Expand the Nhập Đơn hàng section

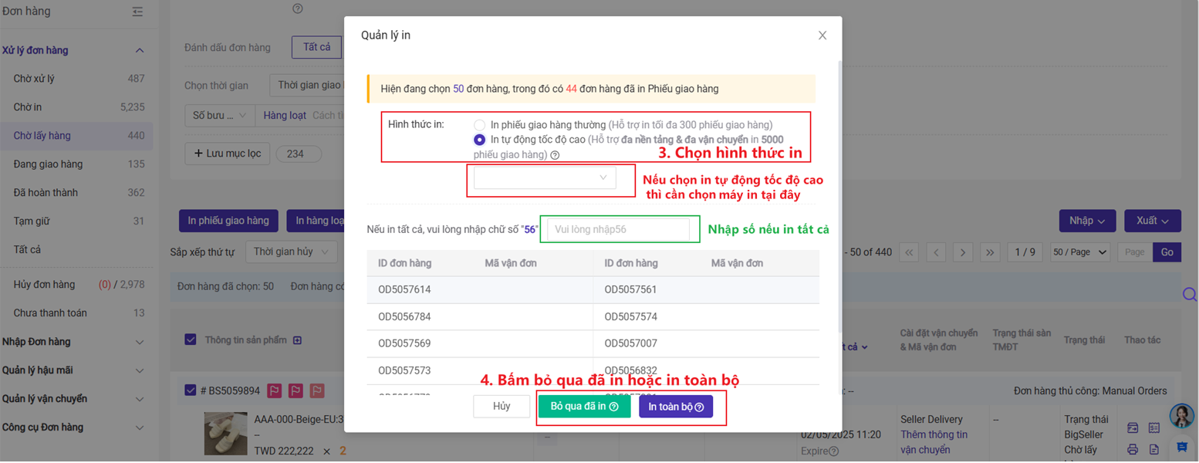(140, 342)
